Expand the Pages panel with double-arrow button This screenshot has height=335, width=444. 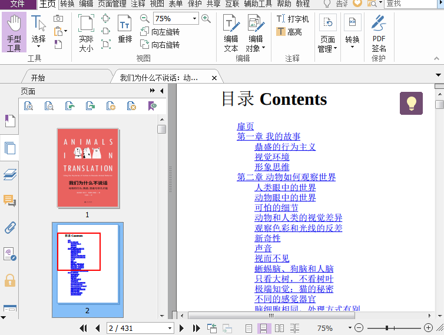(153, 91)
